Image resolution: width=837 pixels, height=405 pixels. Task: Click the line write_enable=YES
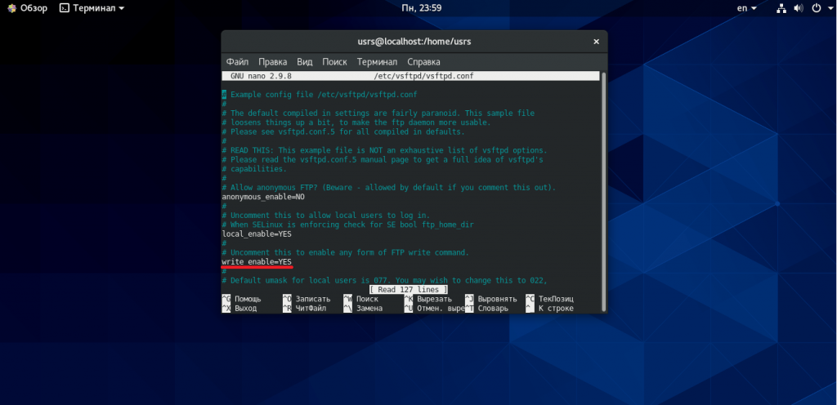pos(257,261)
